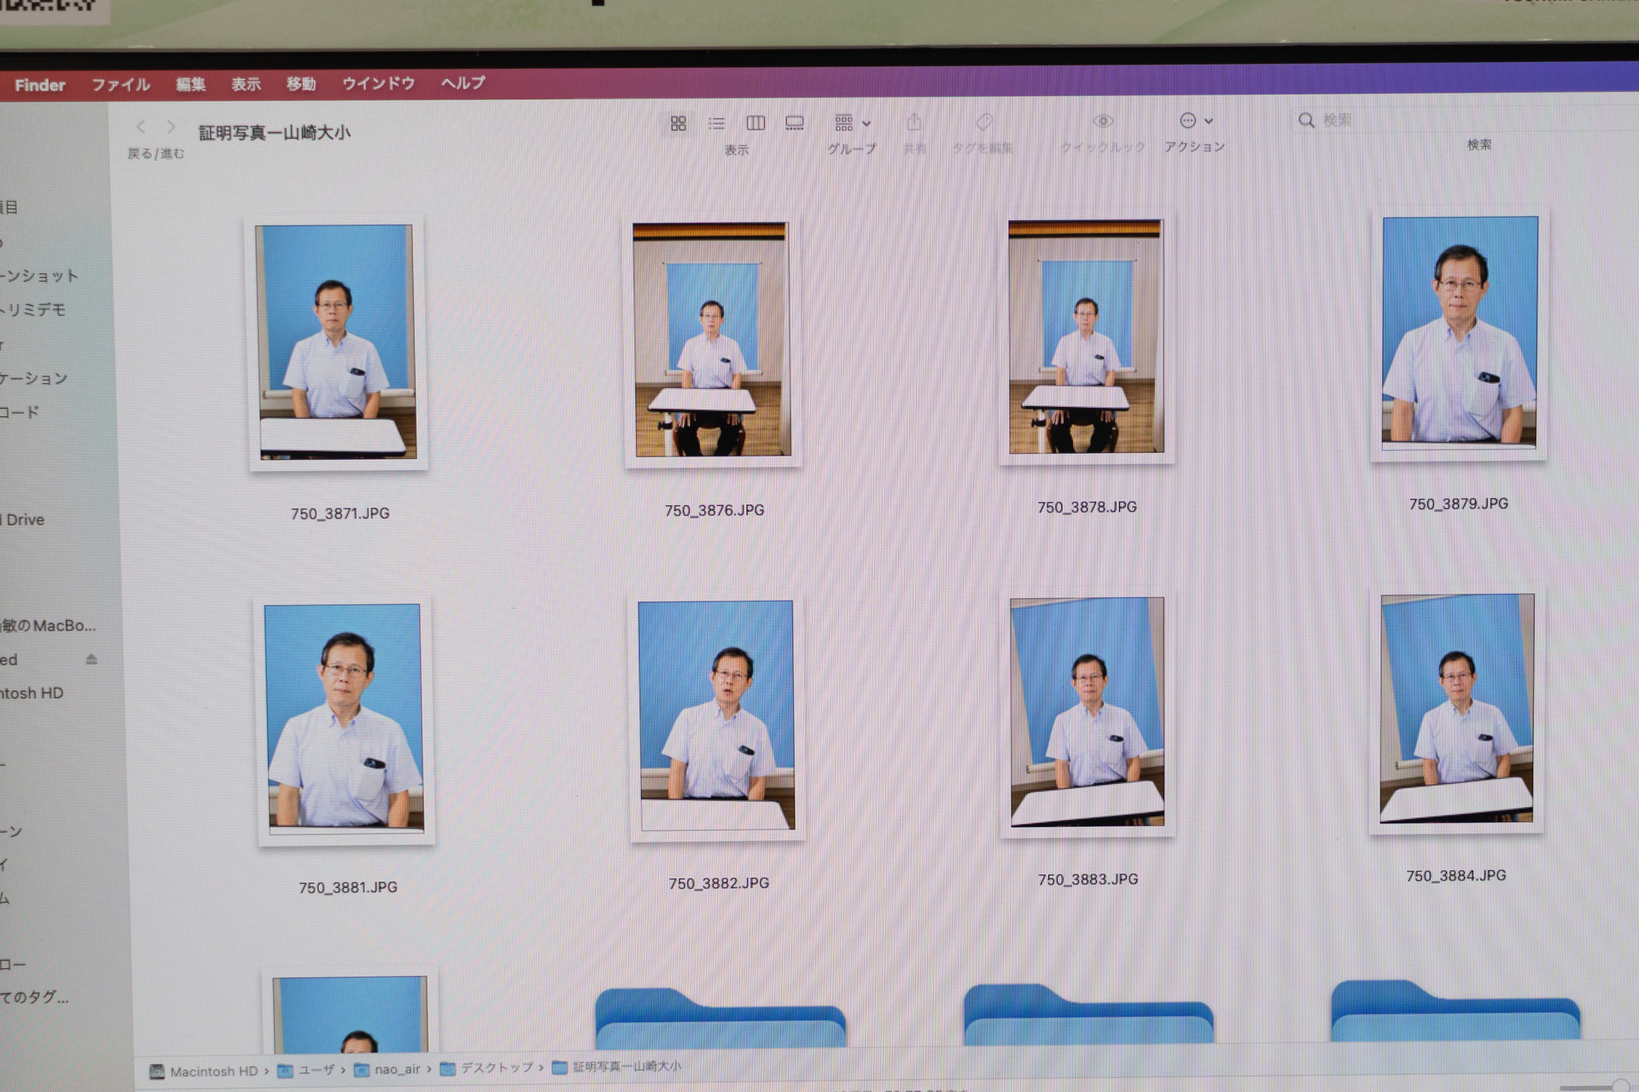Image resolution: width=1639 pixels, height=1092 pixels.
Task: Open the 編集 menu
Action: pos(190,84)
